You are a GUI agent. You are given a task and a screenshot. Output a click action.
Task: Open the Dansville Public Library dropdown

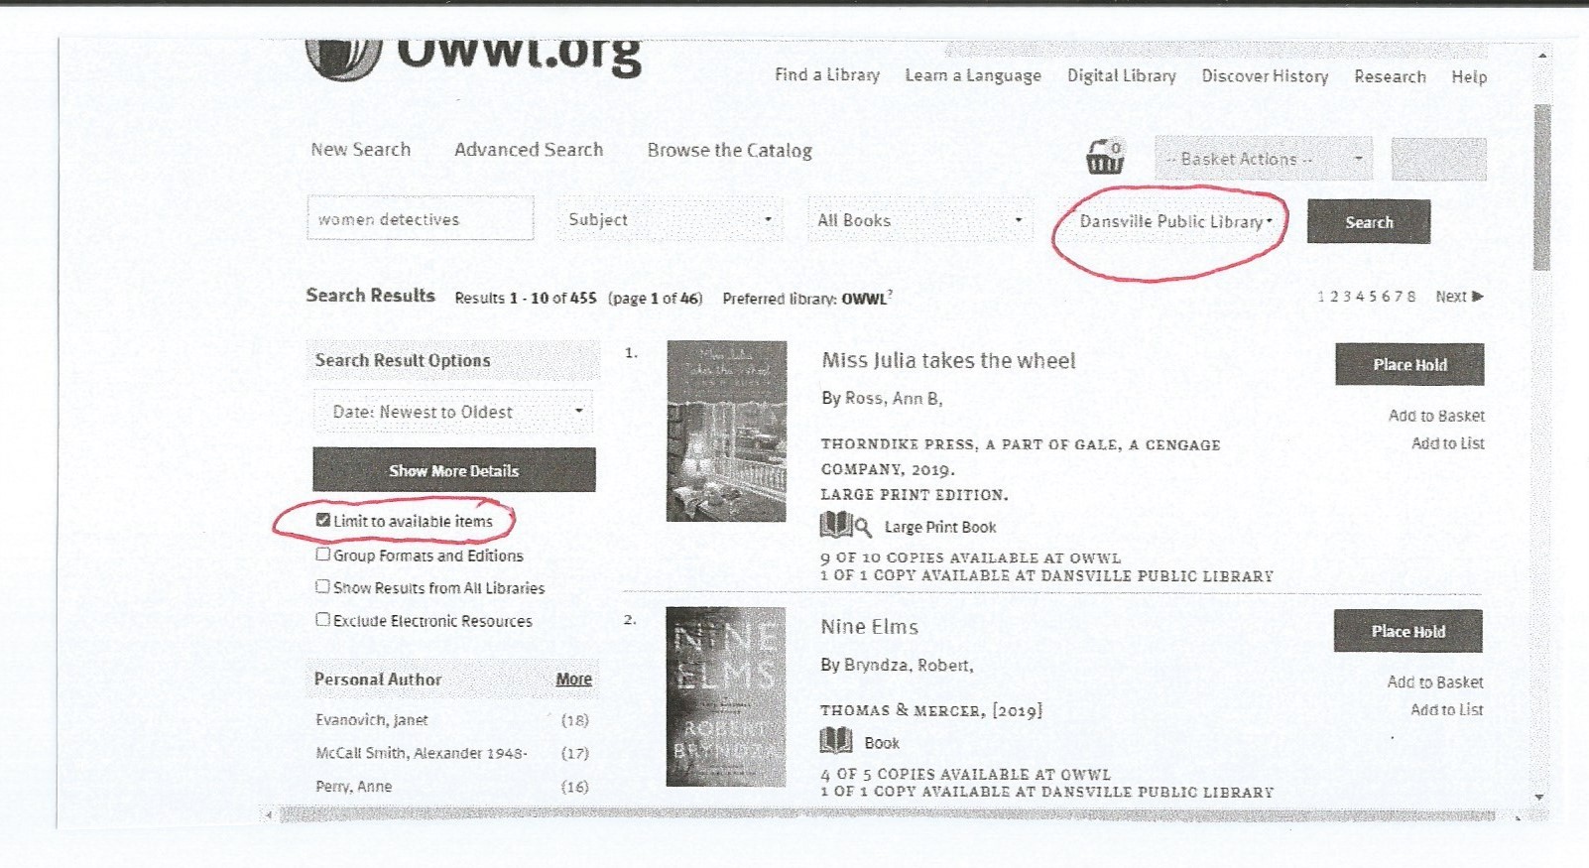[x=1174, y=221]
